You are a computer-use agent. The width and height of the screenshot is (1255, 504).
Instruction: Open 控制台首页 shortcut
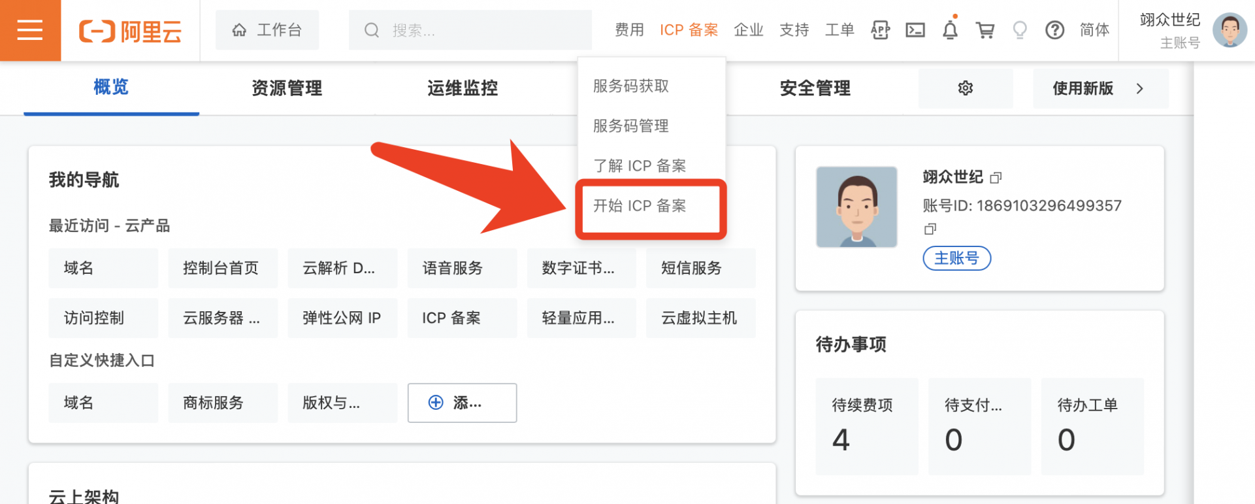click(x=223, y=268)
